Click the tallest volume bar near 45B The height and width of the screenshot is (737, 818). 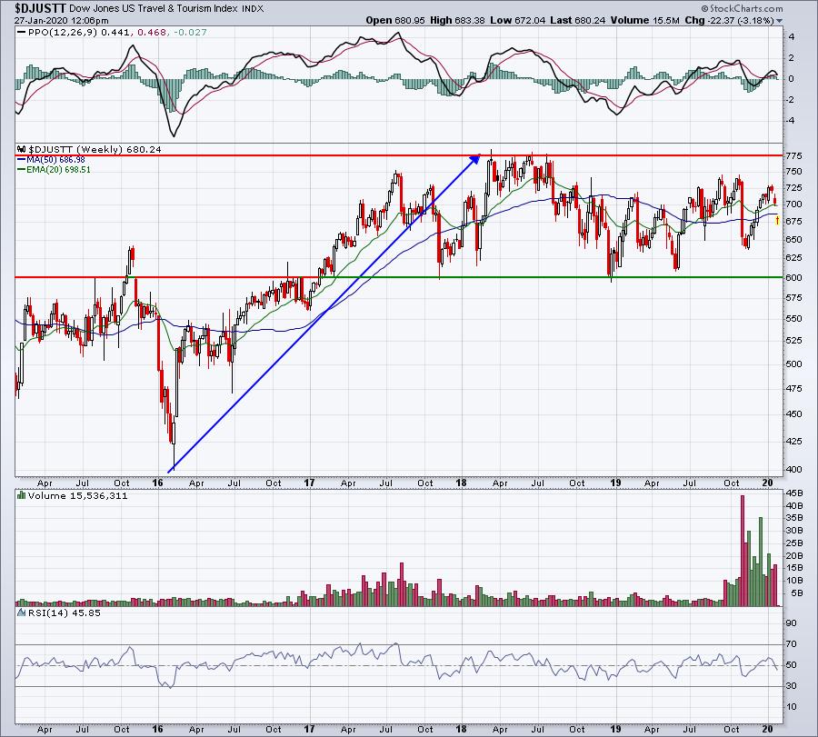click(743, 551)
